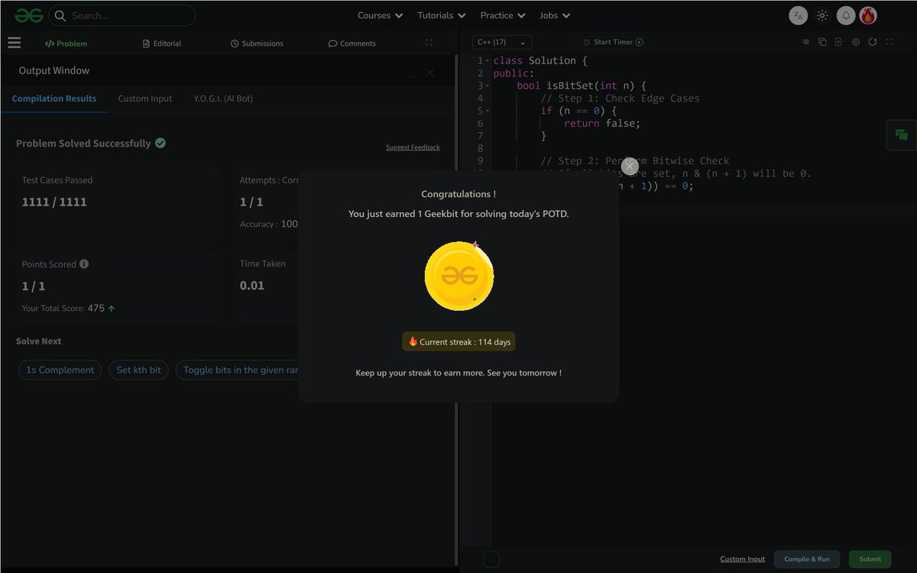Select the Compilation Results tab
Viewport: 917px width, 573px height.
[54, 99]
